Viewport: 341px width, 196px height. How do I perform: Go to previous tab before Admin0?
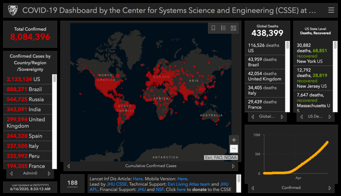coord(11,173)
